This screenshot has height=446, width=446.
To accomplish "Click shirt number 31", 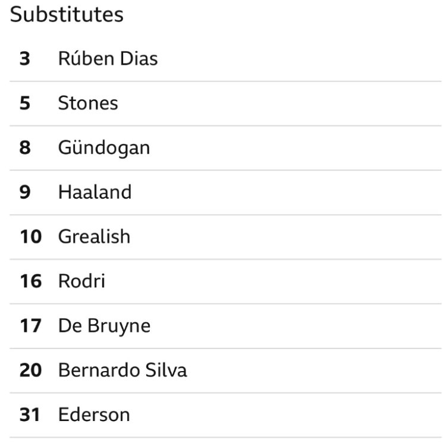I will (30, 414).
